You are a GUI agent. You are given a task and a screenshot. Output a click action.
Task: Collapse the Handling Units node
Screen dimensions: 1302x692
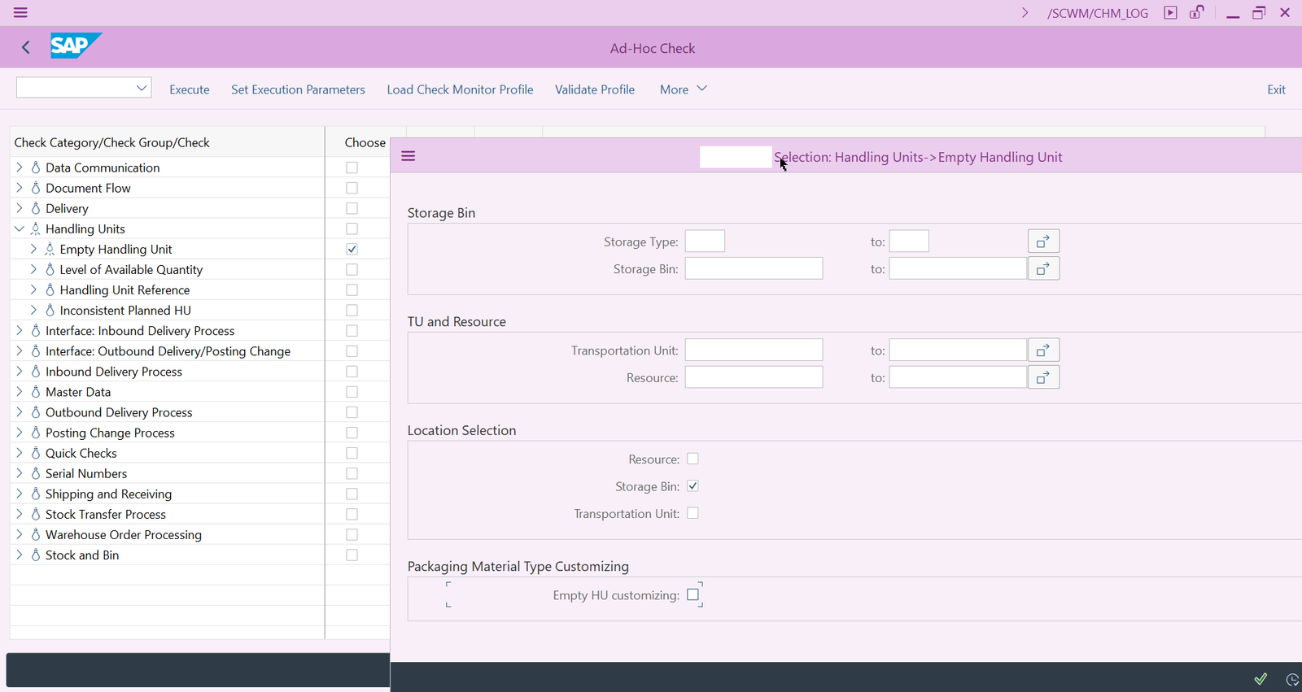pos(20,228)
